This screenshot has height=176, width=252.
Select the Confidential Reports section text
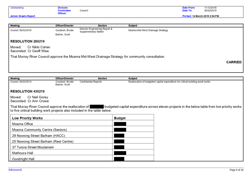click(91, 82)
